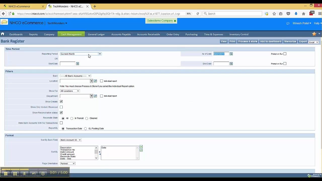
Task: Click the Process & store button
Action: click(248, 41)
